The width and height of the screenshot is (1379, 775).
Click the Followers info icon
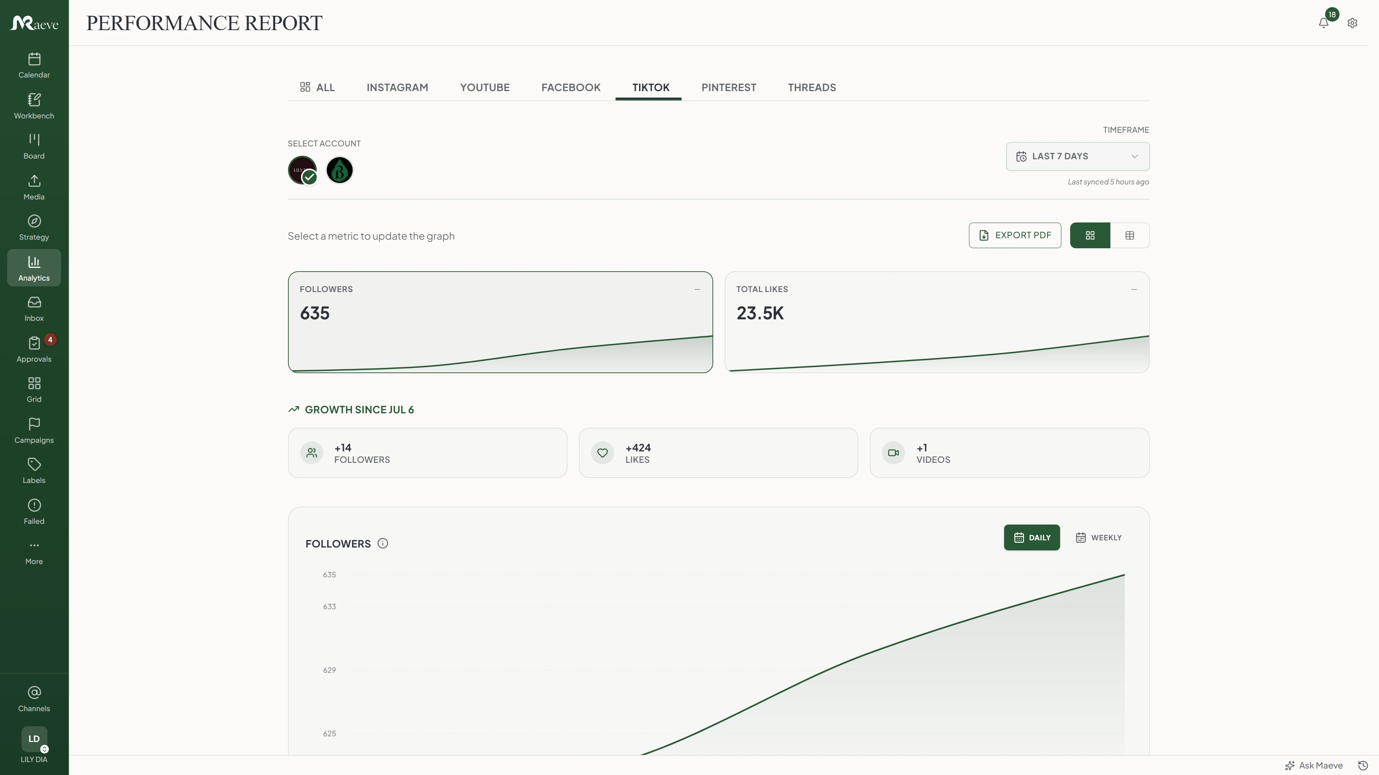(x=383, y=544)
